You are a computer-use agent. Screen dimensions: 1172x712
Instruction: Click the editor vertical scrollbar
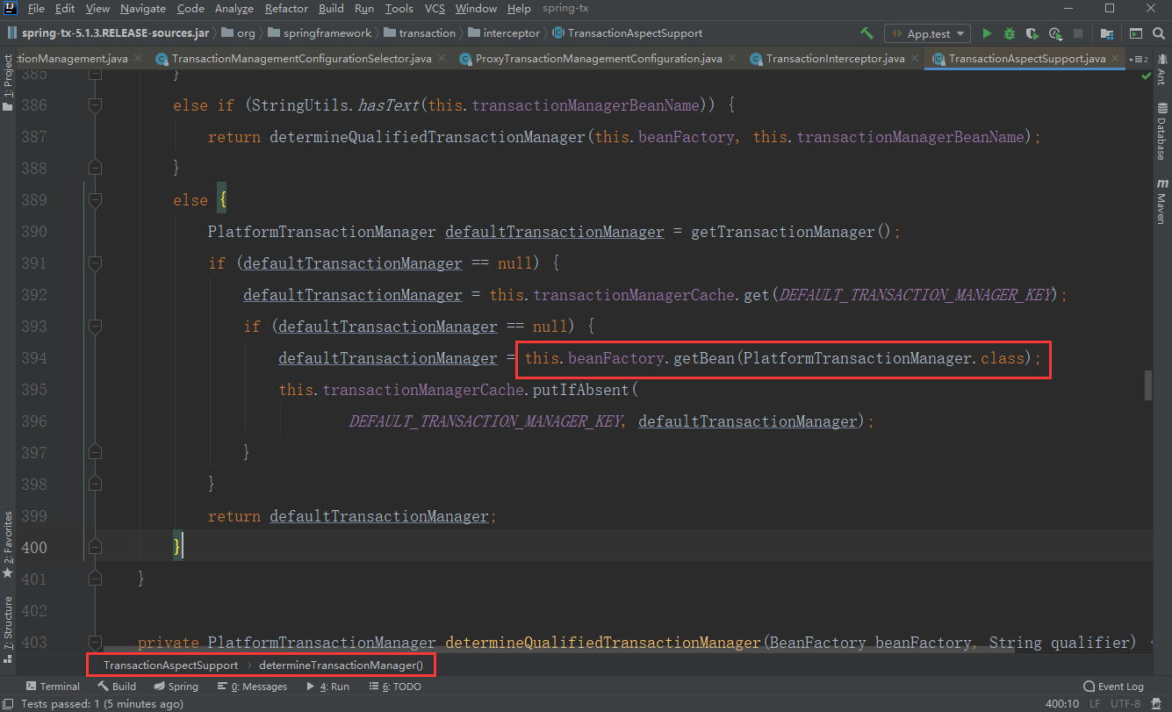pyautogui.click(x=1147, y=386)
